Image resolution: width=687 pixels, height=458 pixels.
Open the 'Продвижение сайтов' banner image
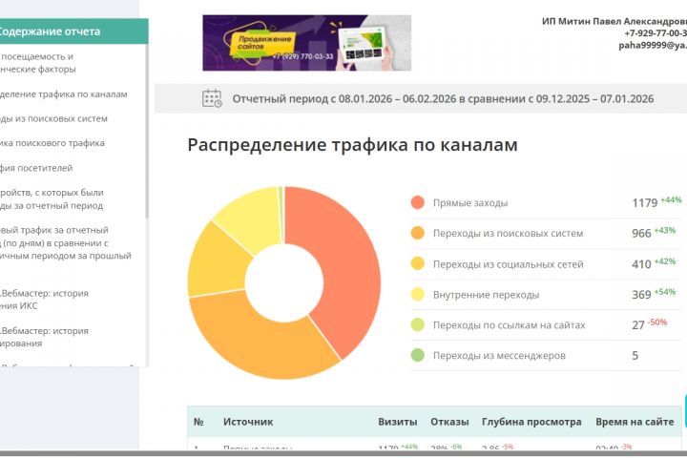click(x=306, y=43)
